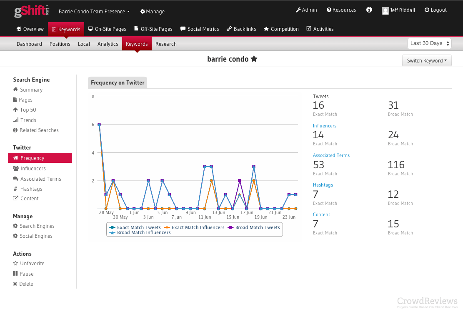
Task: Open Twitter Influencers from sidebar
Action: 33,169
